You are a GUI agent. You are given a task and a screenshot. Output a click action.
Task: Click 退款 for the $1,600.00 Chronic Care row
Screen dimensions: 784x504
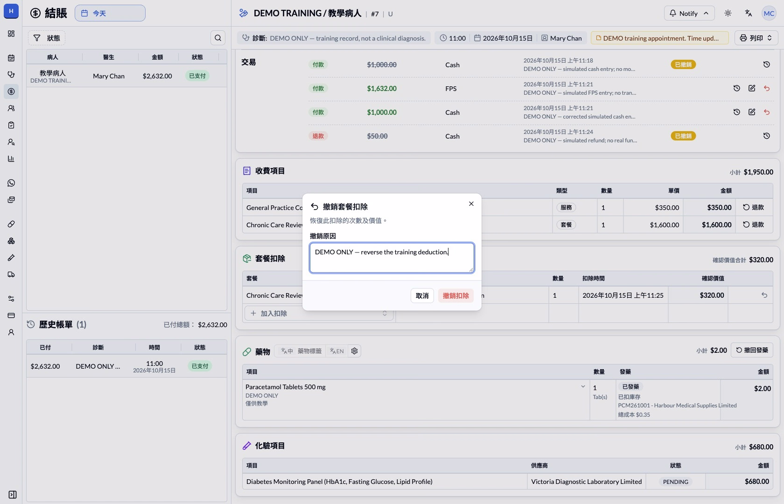(754, 224)
